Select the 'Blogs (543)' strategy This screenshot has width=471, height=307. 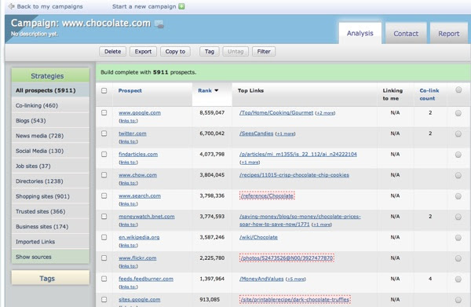(50, 120)
